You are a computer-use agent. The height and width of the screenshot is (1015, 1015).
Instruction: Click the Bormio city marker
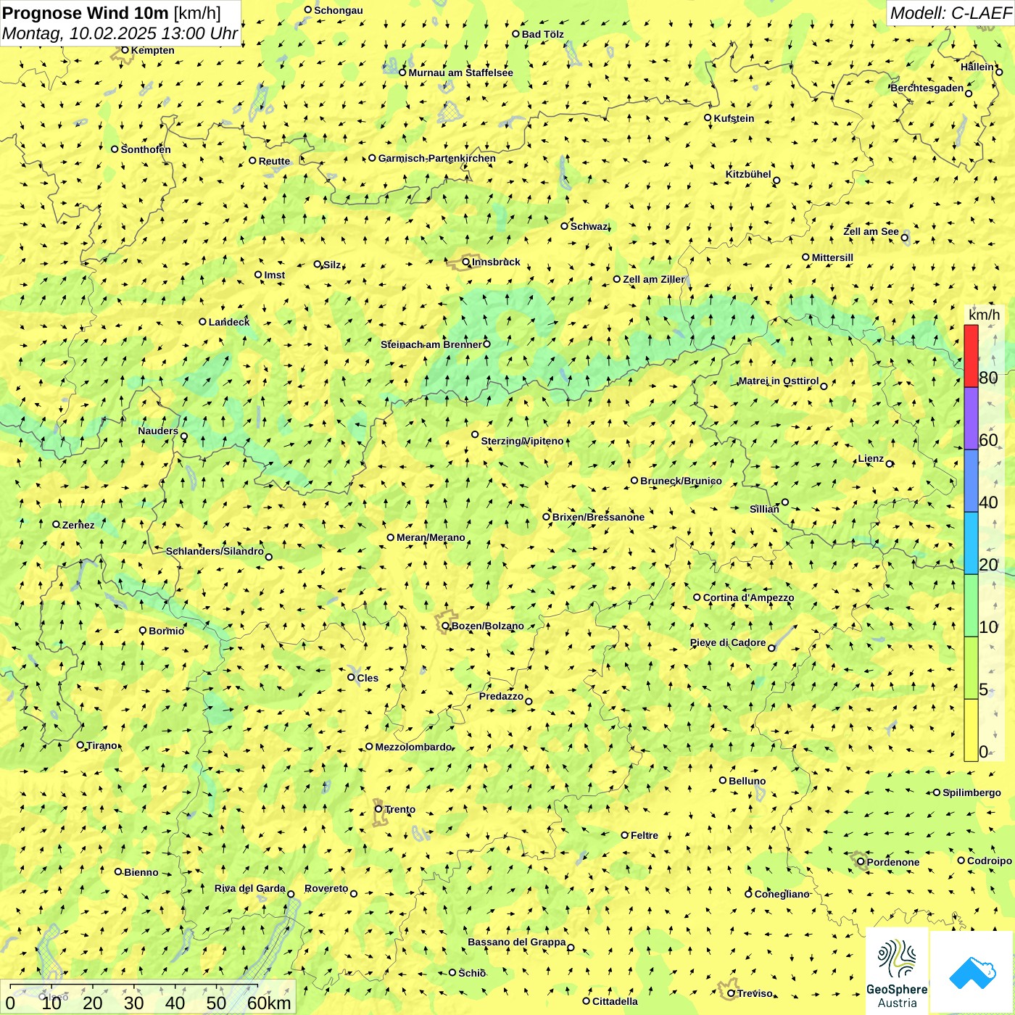143,630
